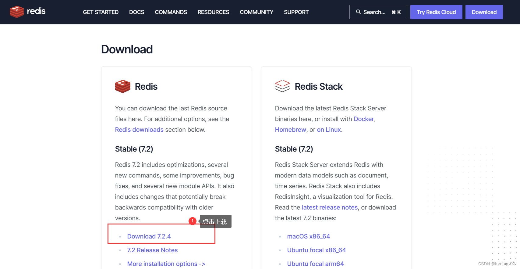Click the Redis Stack card title text

pyautogui.click(x=318, y=87)
